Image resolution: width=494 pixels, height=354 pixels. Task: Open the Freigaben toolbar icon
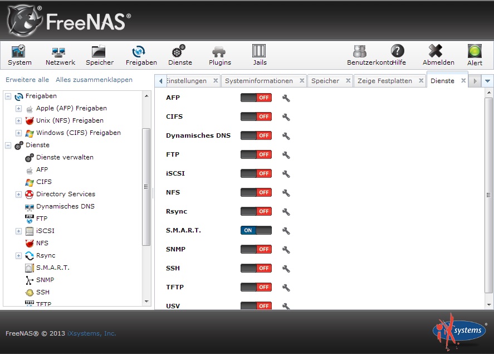[x=141, y=55]
